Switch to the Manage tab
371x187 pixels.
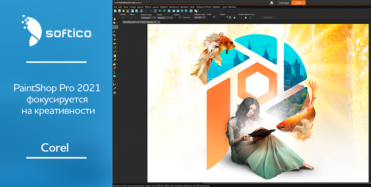[284, 3]
